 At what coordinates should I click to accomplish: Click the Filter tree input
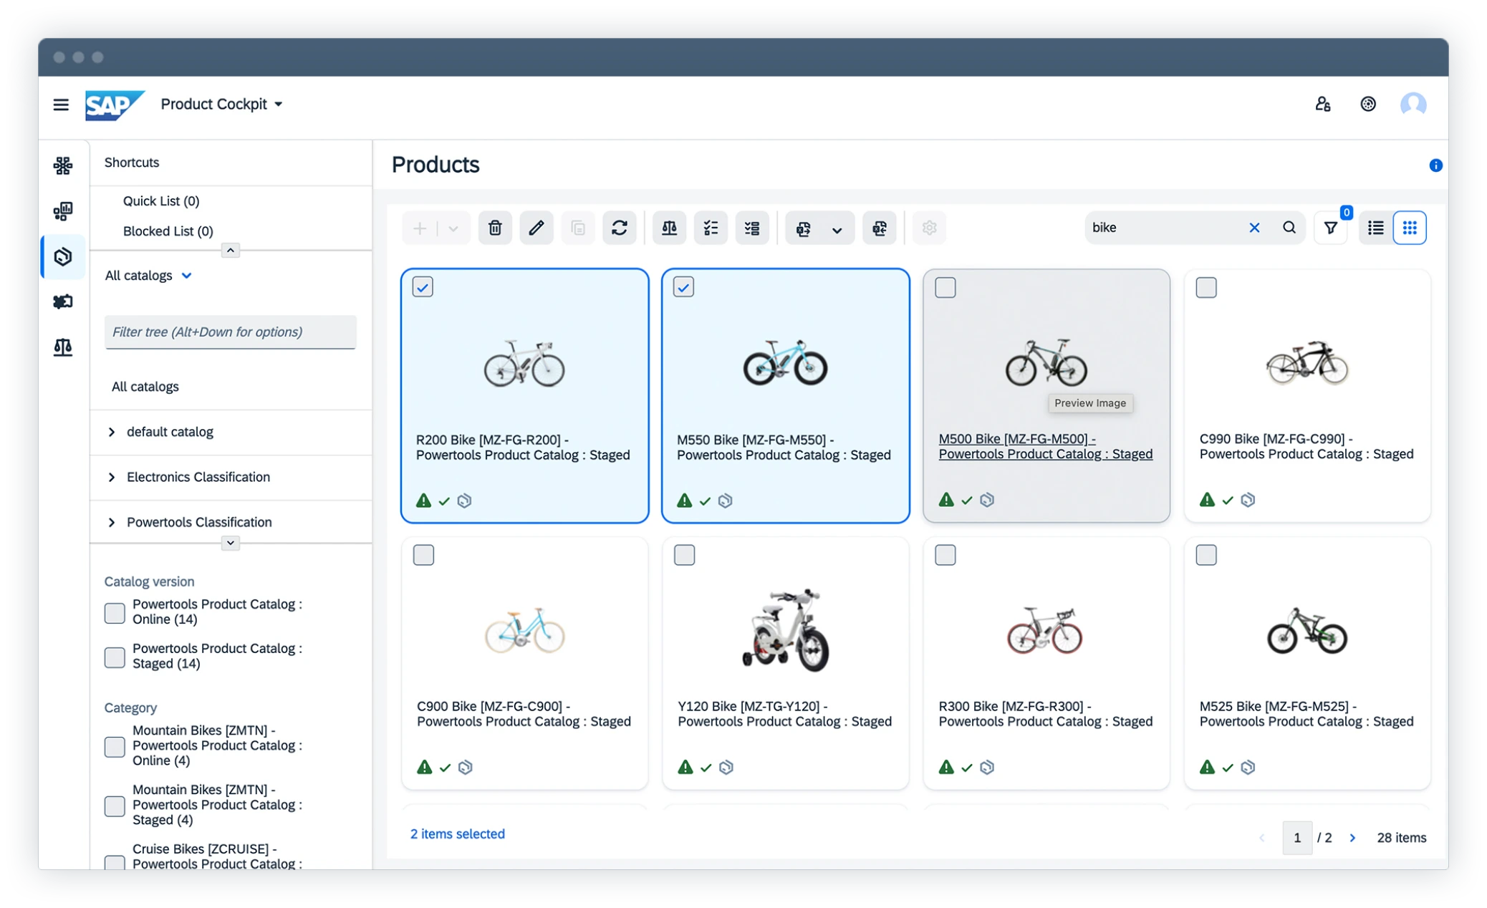pos(230,332)
